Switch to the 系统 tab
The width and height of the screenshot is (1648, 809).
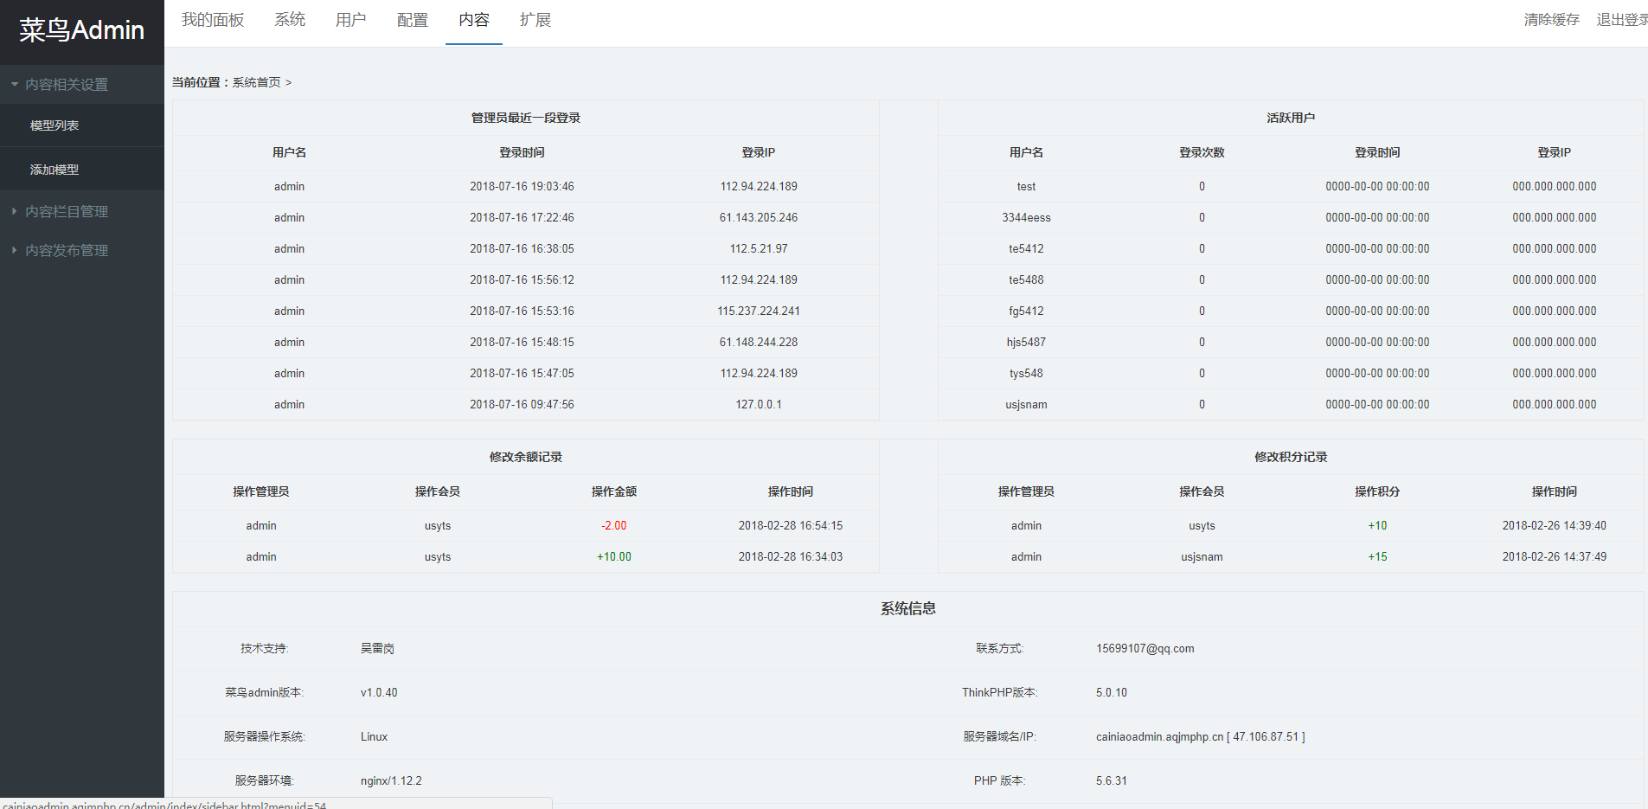(290, 20)
